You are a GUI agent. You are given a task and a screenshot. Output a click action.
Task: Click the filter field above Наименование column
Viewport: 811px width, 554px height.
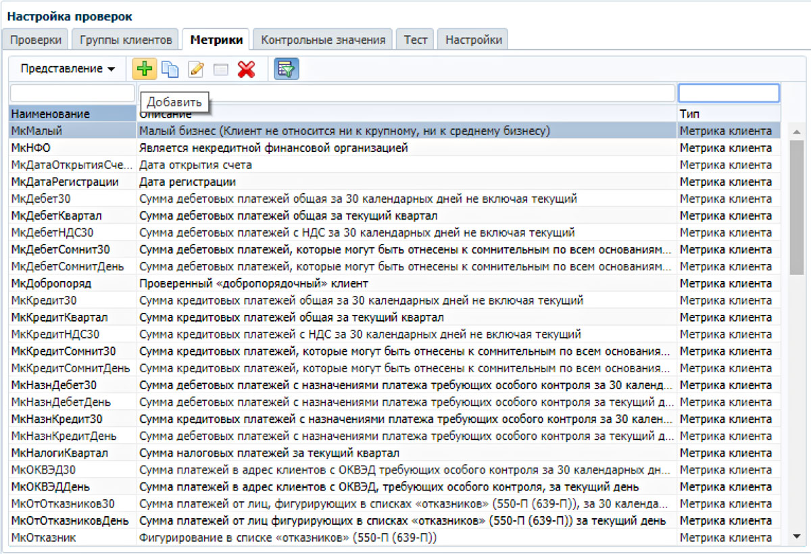tap(72, 93)
